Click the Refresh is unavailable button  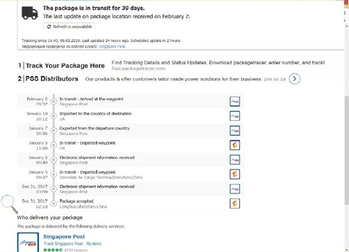(x=69, y=27)
